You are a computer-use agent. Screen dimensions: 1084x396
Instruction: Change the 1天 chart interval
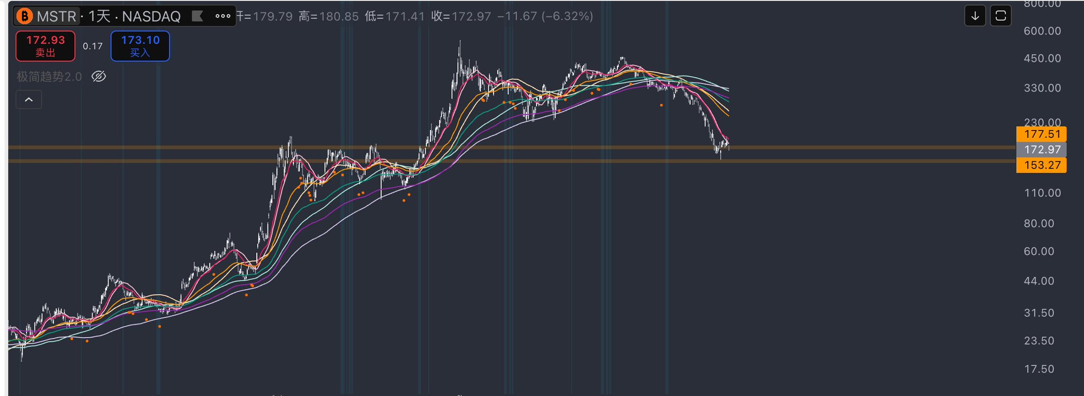(99, 16)
